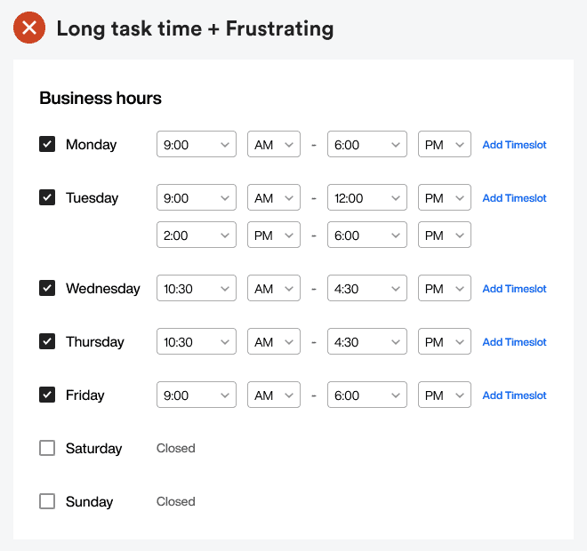Uncheck the Thursday checkbox
This screenshot has width=587, height=551.
point(47,341)
